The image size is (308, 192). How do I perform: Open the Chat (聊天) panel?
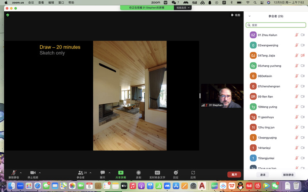tap(103, 173)
